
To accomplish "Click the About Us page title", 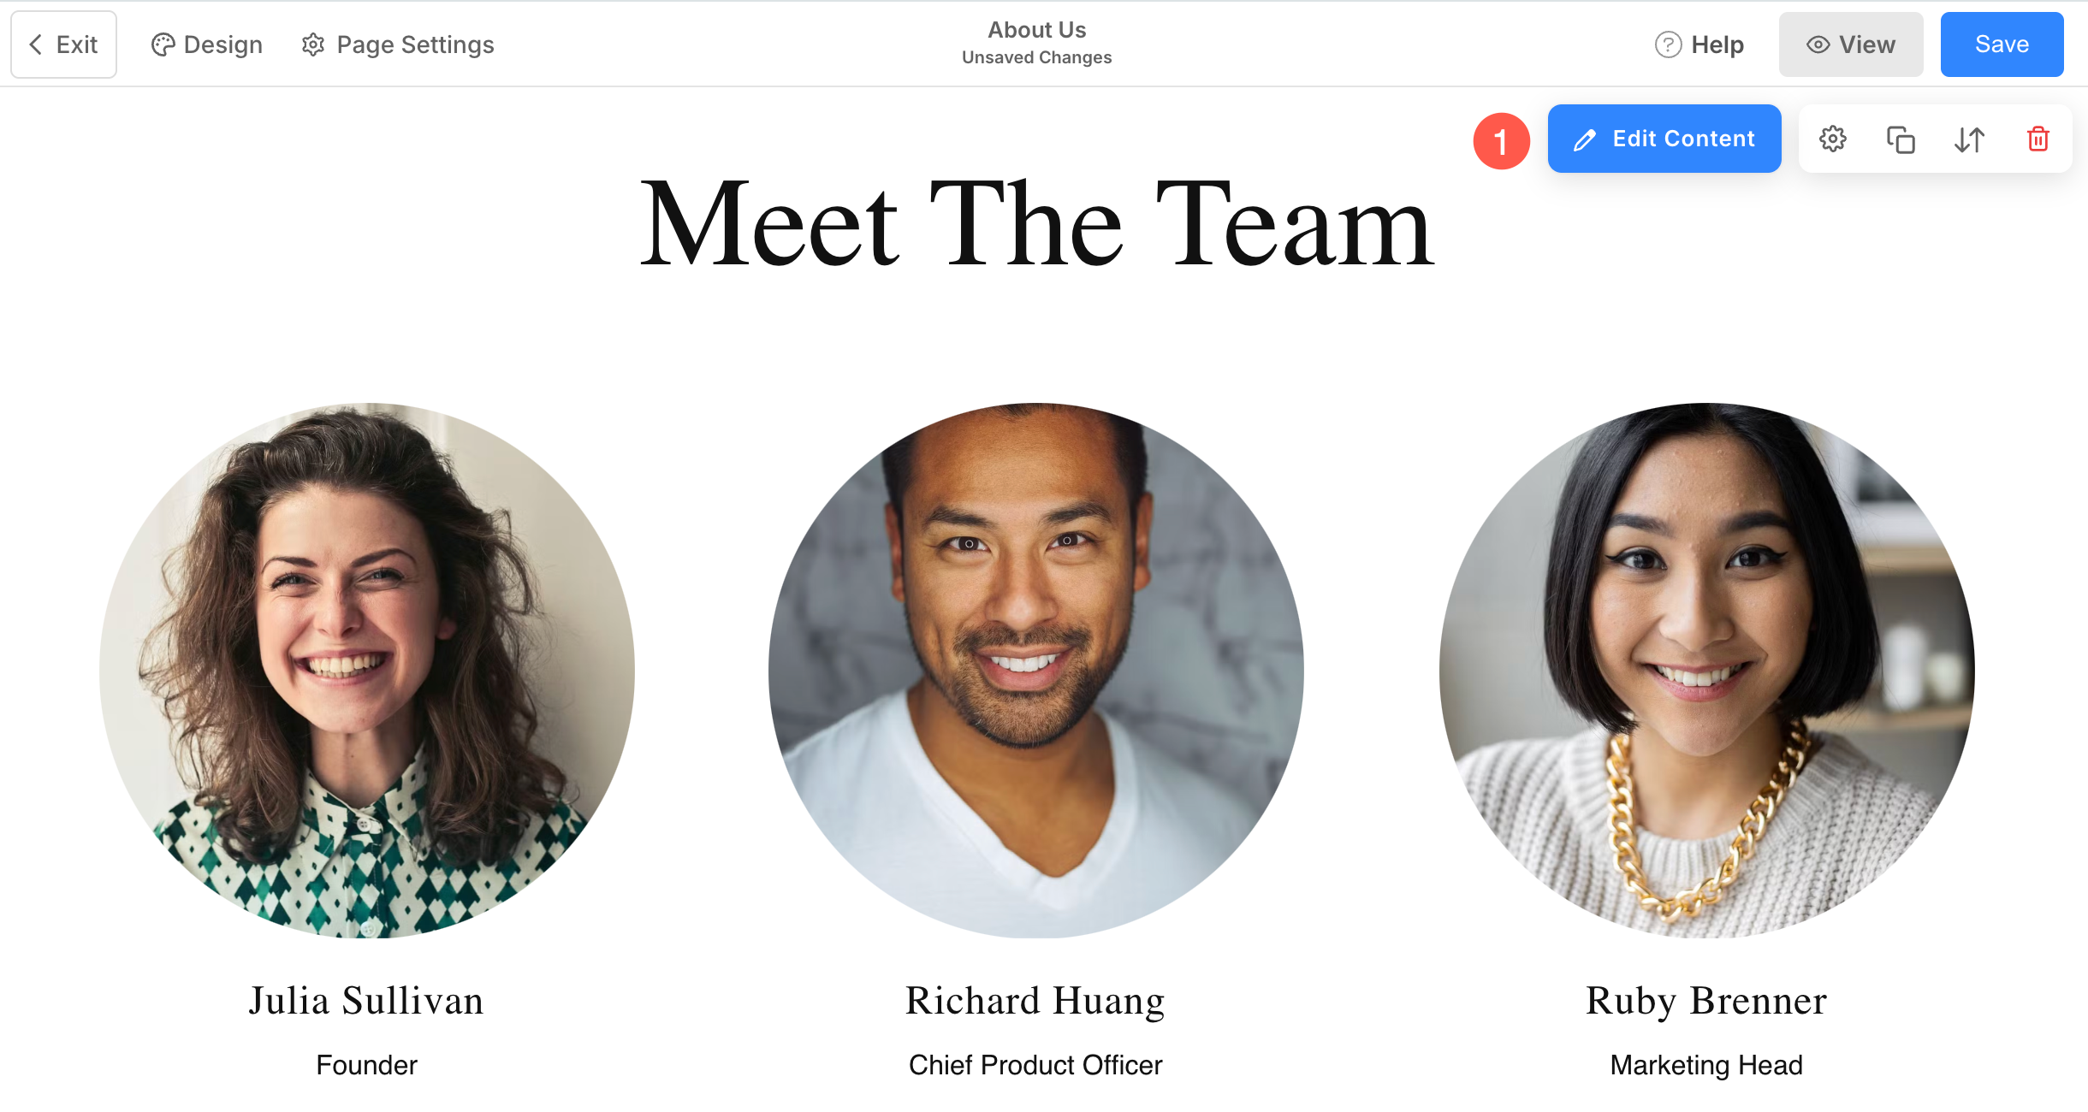I will (x=1036, y=30).
